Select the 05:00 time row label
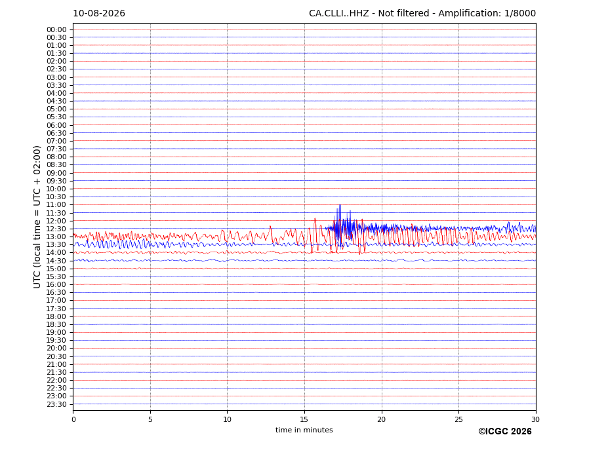Screen dimensions: 608x456 click(56, 109)
